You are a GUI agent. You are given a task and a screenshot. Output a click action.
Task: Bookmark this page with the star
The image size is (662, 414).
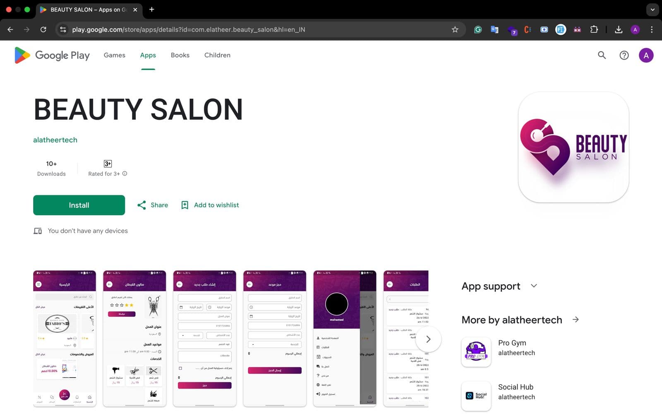coord(455,29)
